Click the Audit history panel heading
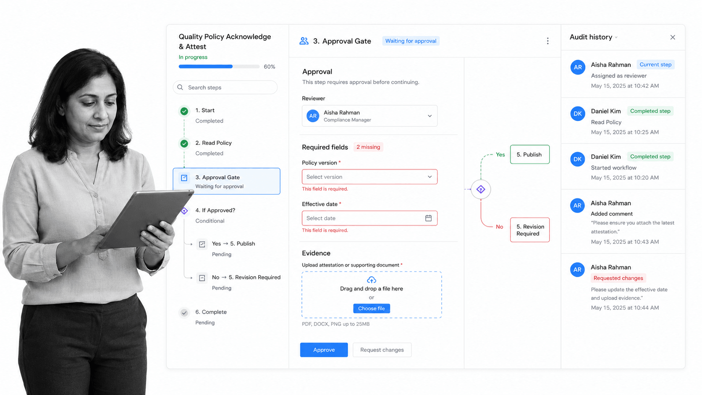702x395 pixels. pos(591,37)
